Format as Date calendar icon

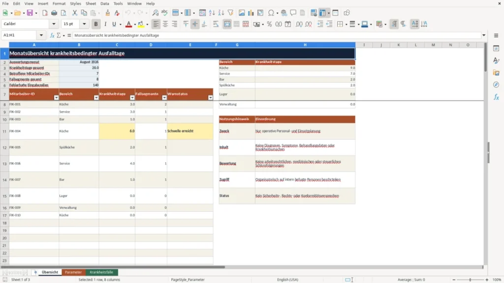[x=288, y=24]
